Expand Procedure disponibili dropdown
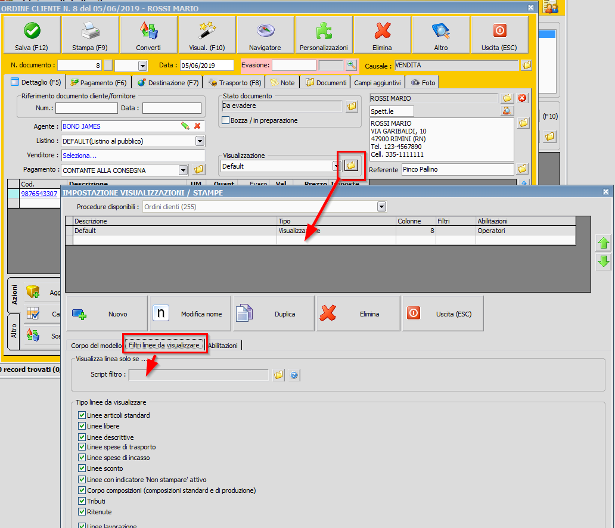This screenshot has width=615, height=528. 381,206
